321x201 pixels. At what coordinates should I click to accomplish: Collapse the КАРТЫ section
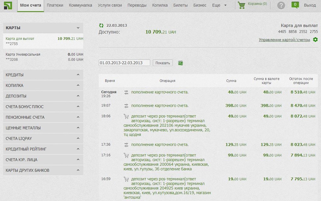click(78, 28)
